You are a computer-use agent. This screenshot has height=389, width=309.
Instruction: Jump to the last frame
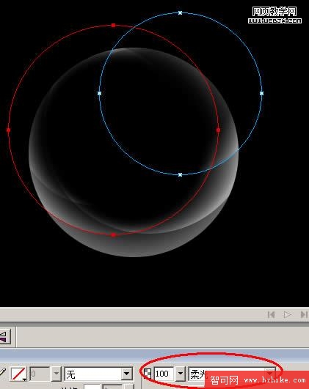305,315
